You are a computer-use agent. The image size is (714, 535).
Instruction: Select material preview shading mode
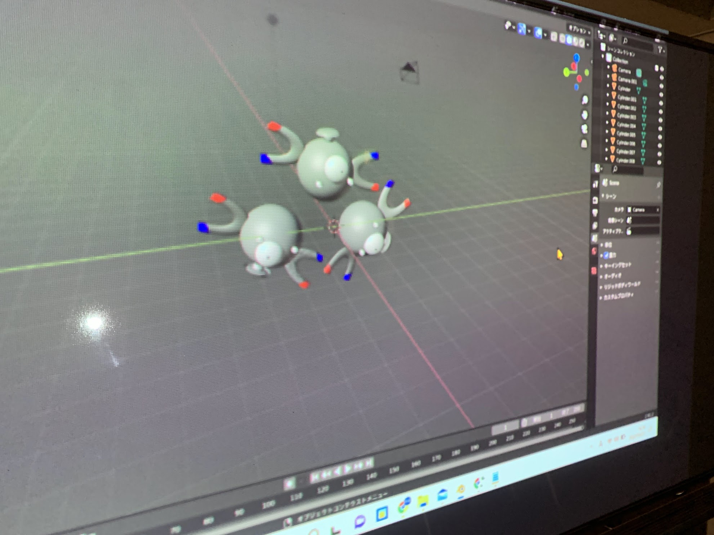[x=575, y=41]
